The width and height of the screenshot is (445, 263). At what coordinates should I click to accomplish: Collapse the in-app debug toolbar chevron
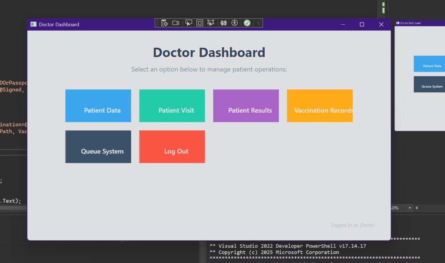(x=259, y=23)
